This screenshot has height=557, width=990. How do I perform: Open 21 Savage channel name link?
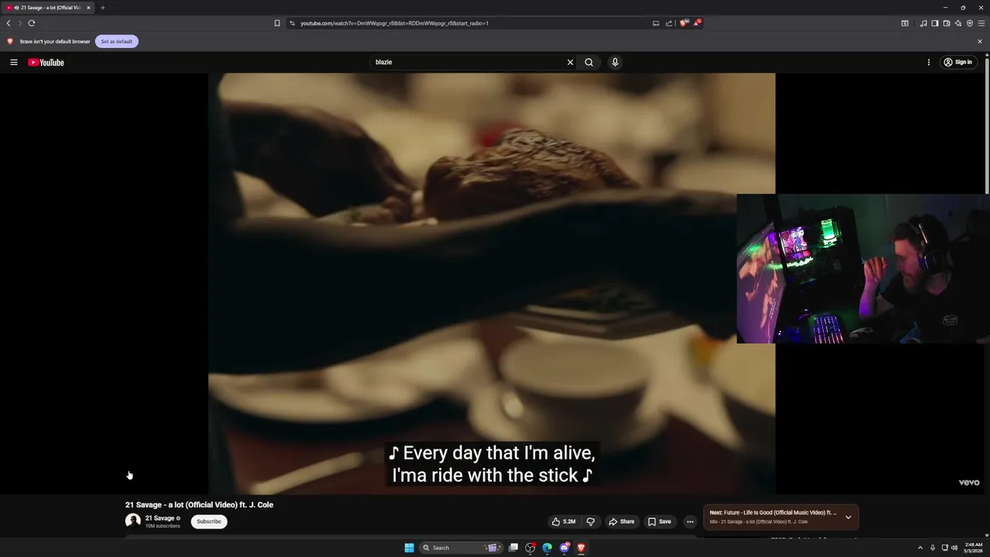(160, 518)
